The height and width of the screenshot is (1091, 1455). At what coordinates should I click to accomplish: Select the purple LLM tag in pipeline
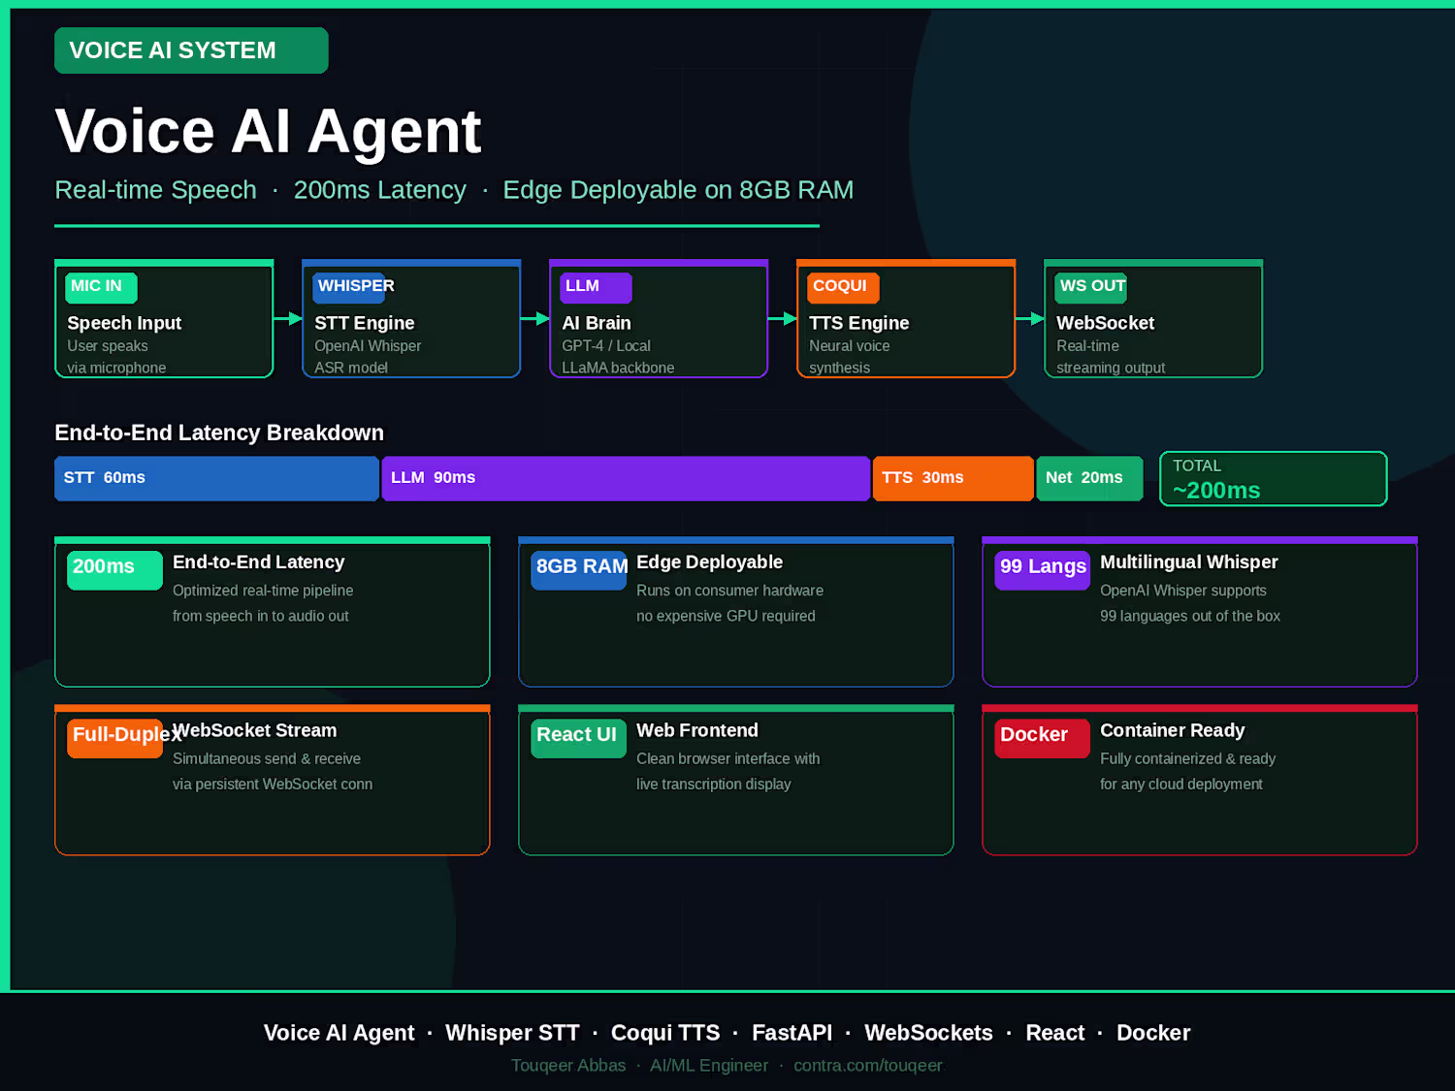pyautogui.click(x=596, y=287)
